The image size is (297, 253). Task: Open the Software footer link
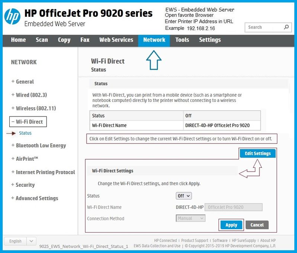click(220, 240)
